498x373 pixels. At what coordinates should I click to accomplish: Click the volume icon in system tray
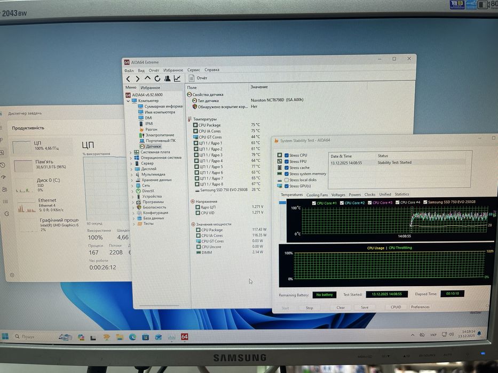tap(452, 334)
